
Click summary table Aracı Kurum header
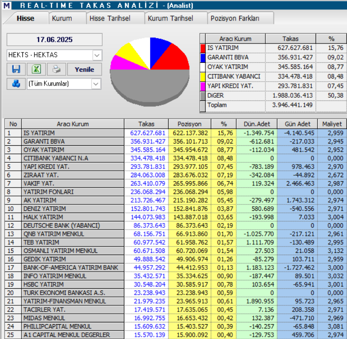coord(235,39)
